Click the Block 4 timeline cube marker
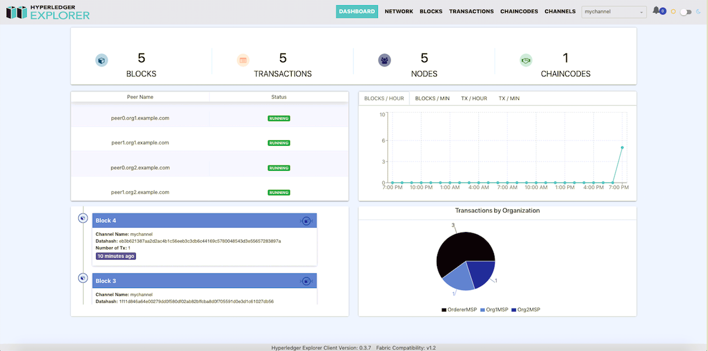This screenshot has width=708, height=351. 83,218
